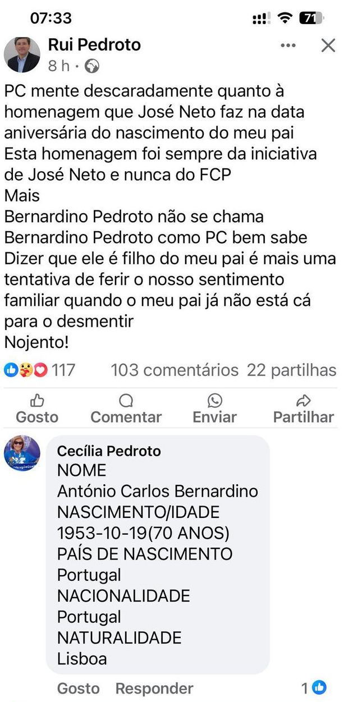Open Rui Pedroto's profile picture

(22, 54)
